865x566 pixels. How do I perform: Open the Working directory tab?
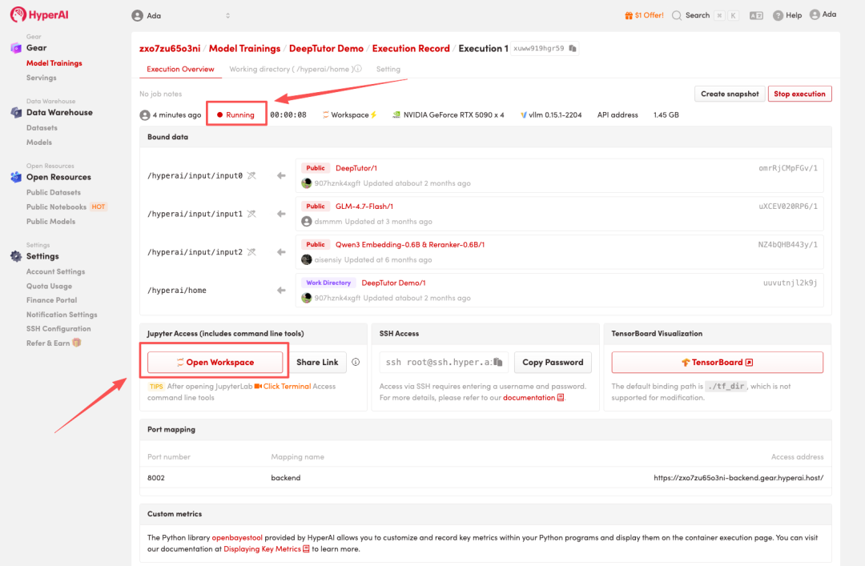[295, 70]
